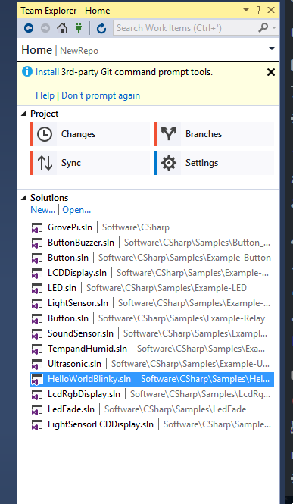Click the solution icon beside TempandHumid.sln
This screenshot has height=504, width=293.
tap(37, 349)
